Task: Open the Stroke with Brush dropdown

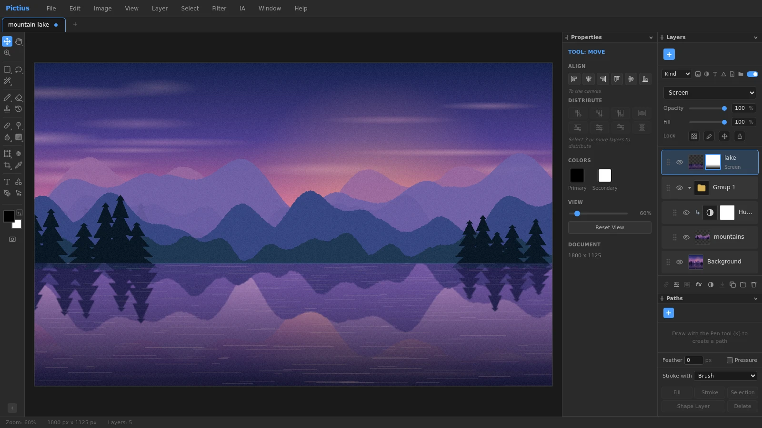Action: pos(725,376)
